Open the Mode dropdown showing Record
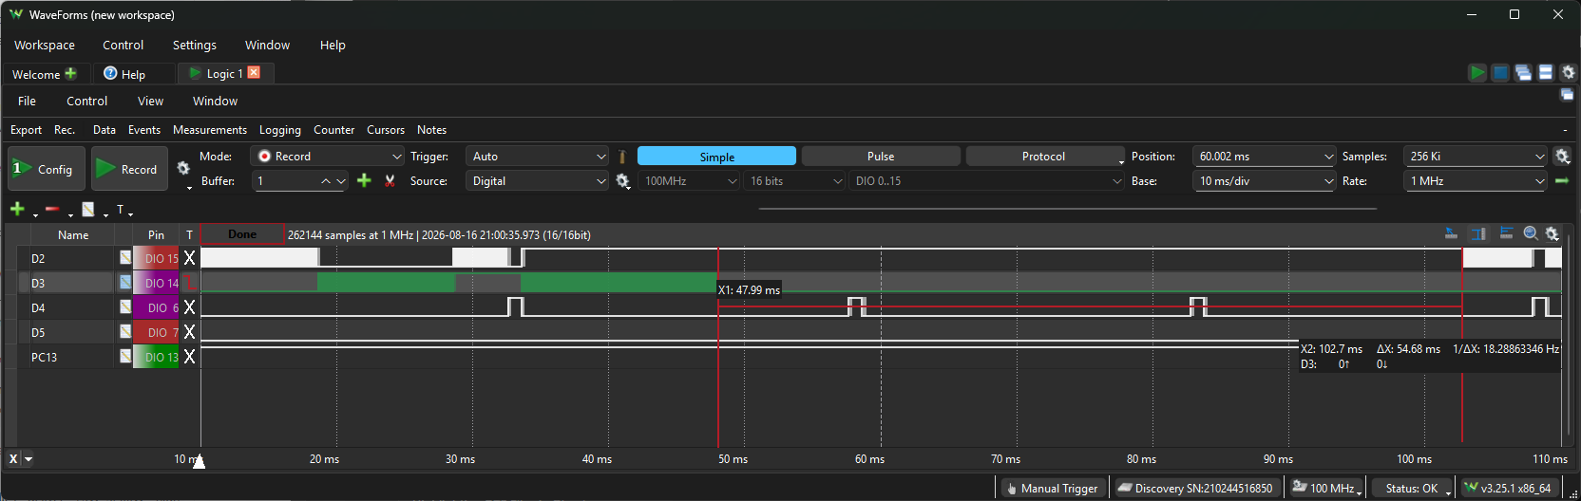1581x501 pixels. [329, 157]
